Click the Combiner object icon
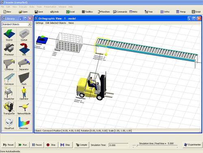This screenshot has height=153, width=203. (9, 64)
